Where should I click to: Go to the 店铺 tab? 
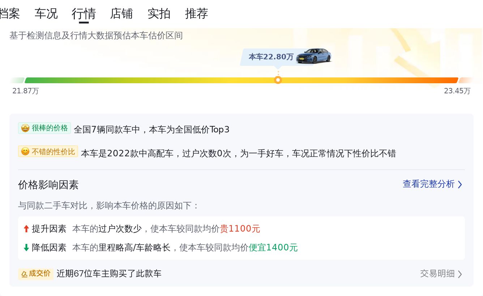[x=121, y=14]
